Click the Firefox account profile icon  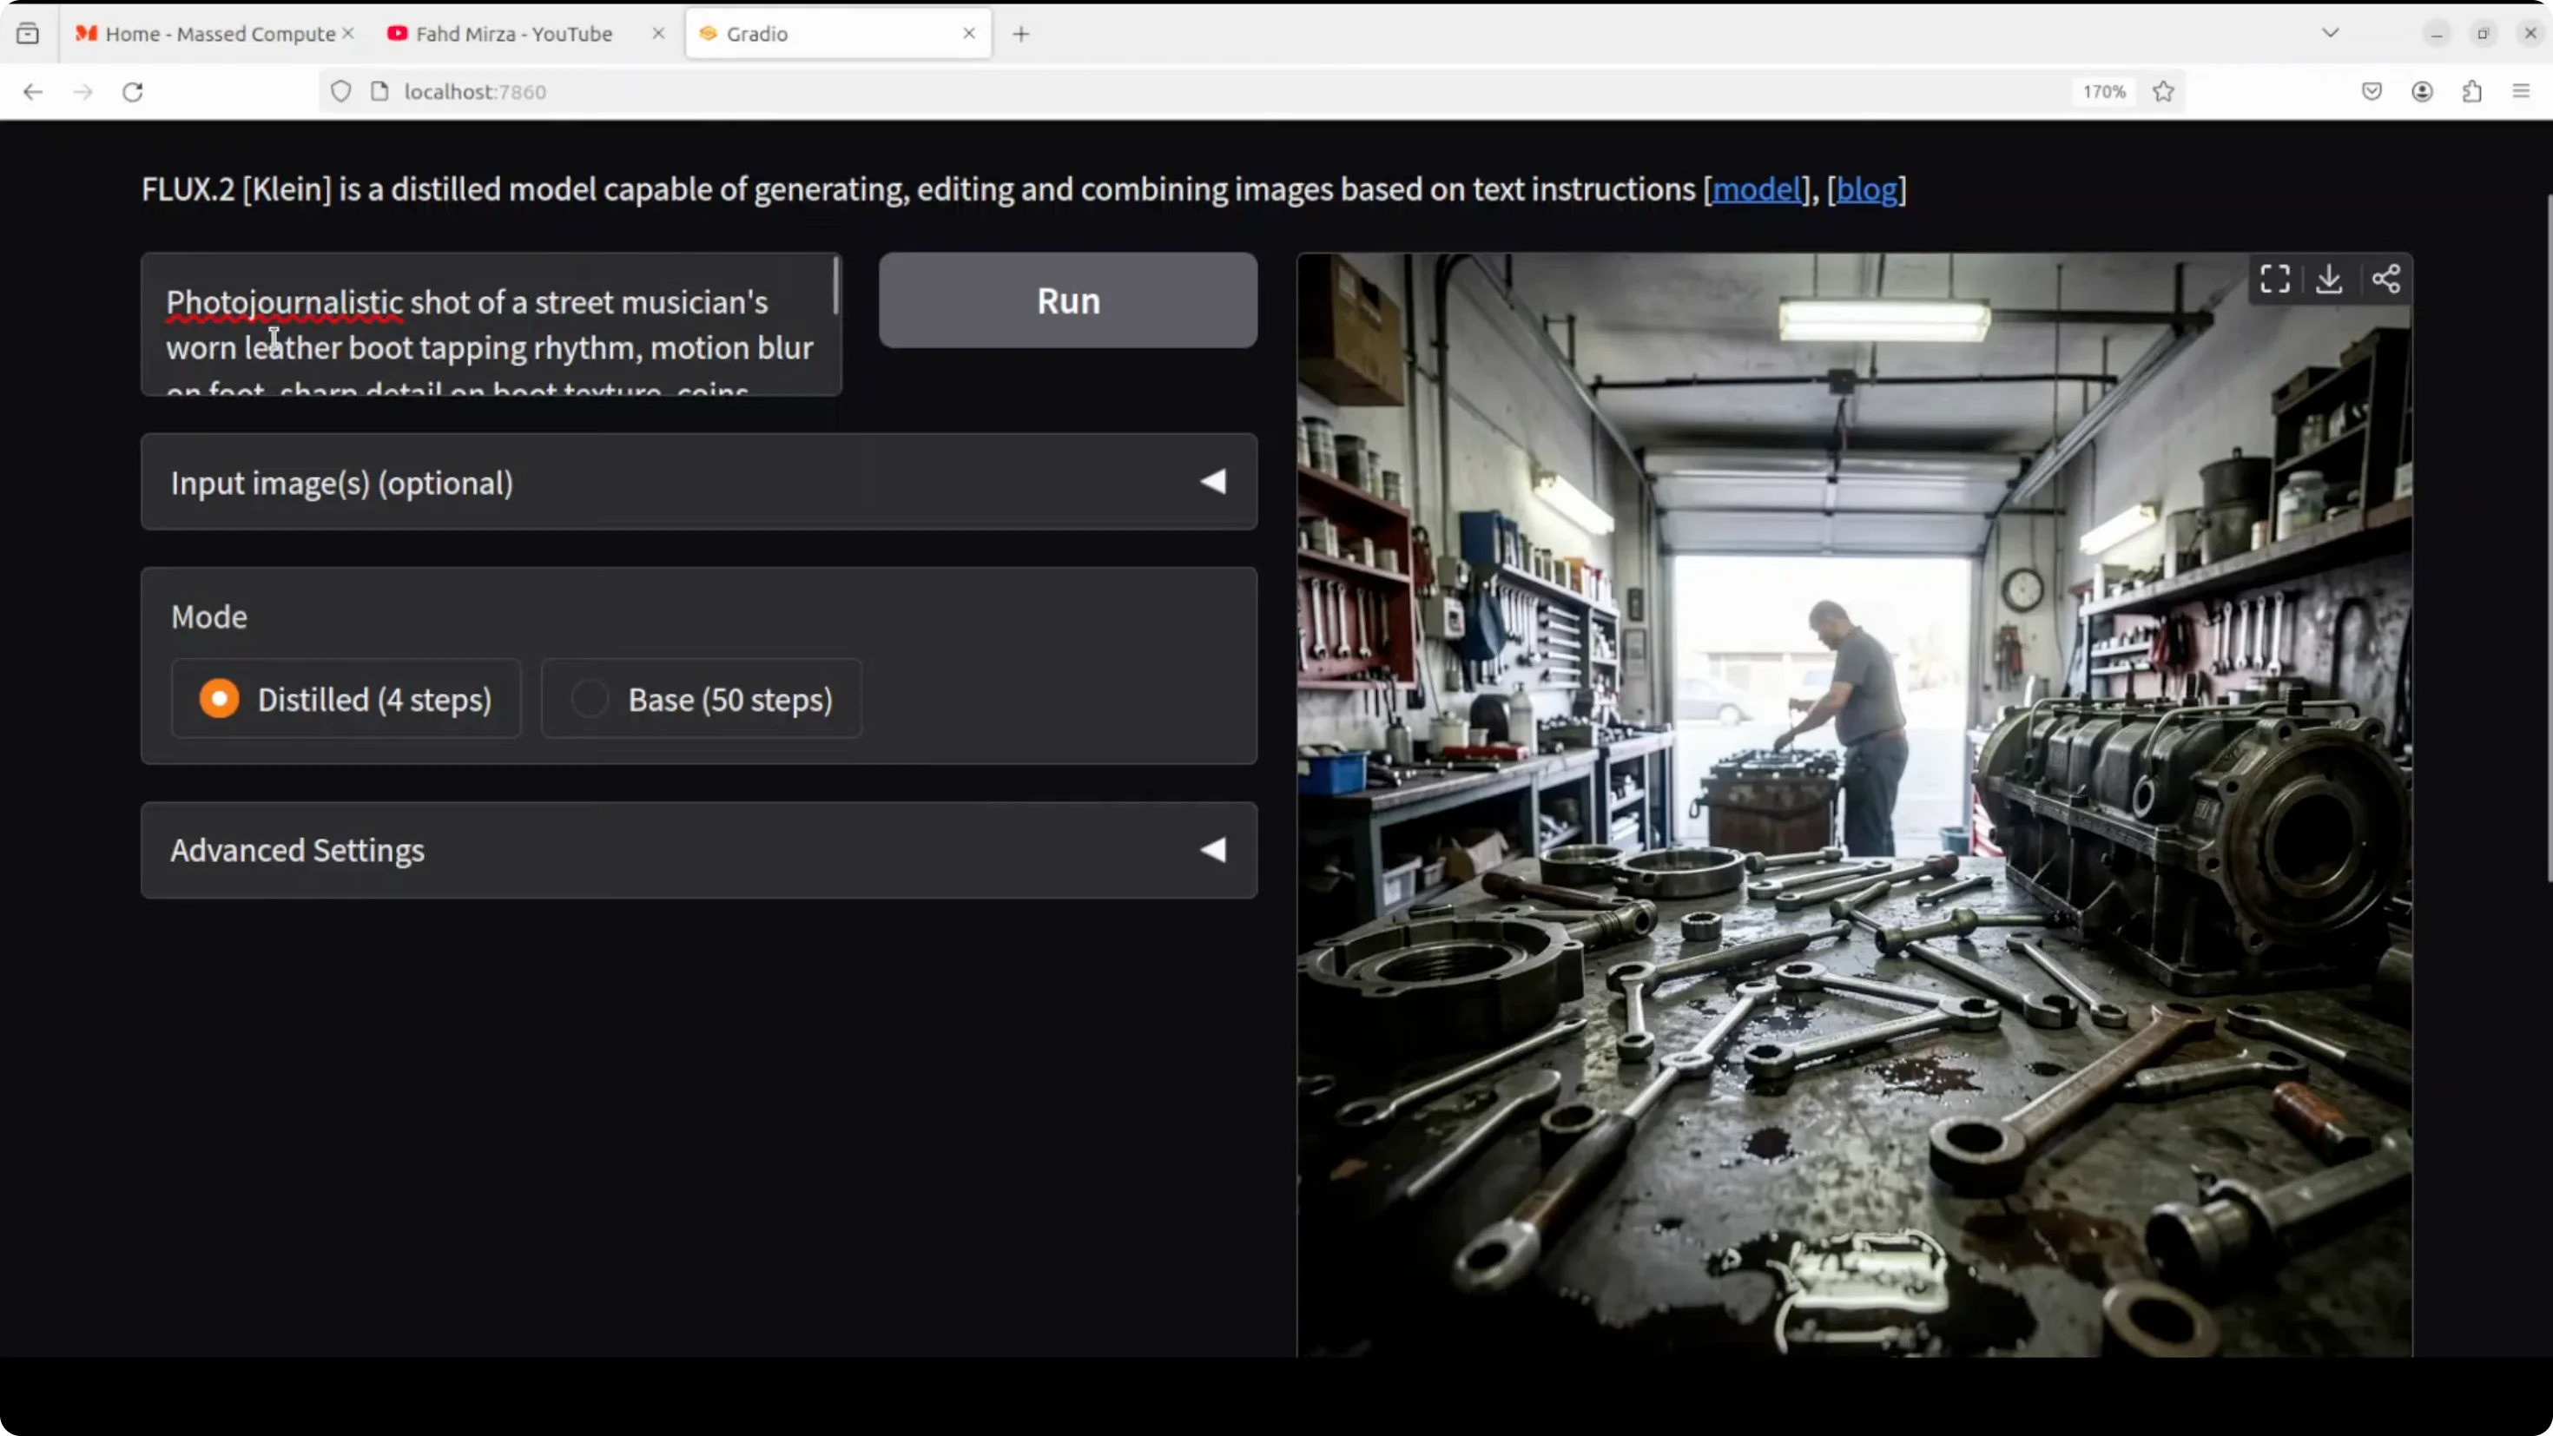tap(2422, 91)
